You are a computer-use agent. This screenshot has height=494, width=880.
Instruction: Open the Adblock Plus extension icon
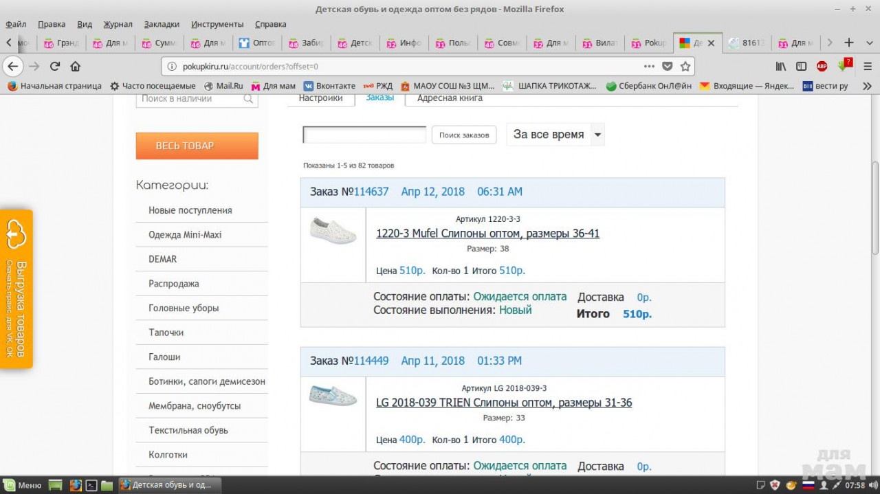tap(822, 67)
